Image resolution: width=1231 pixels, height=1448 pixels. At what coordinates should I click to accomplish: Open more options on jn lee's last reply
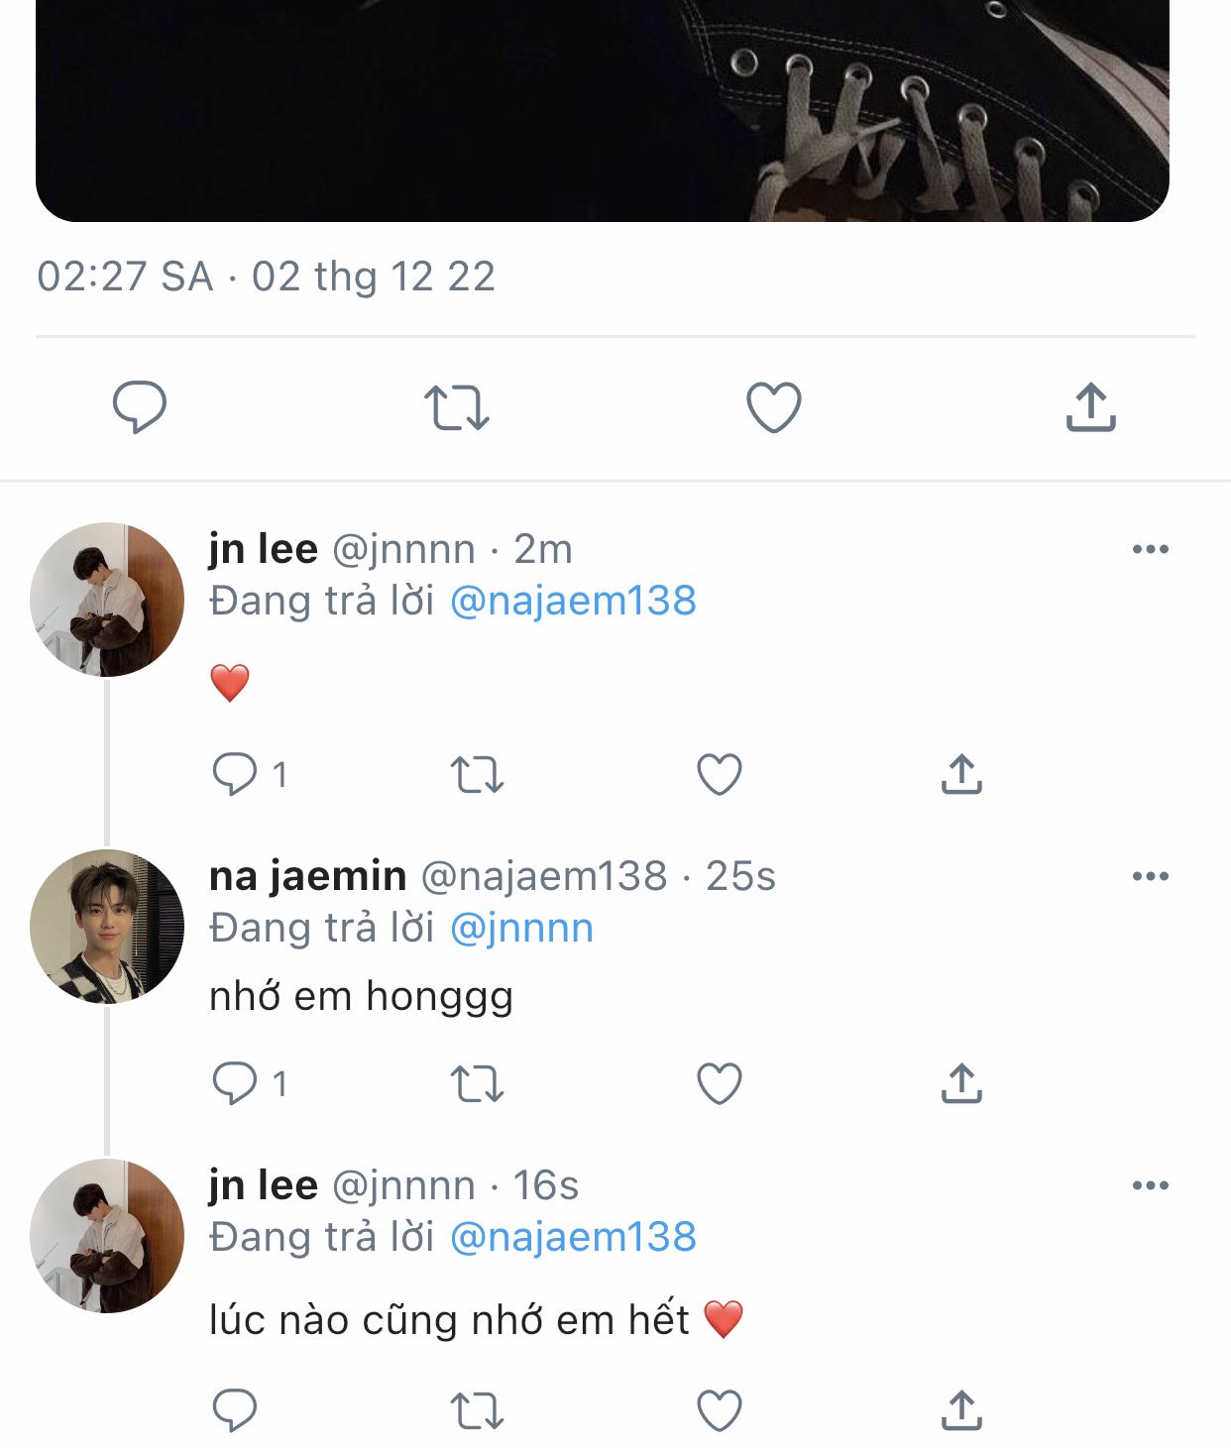[x=1150, y=1185]
